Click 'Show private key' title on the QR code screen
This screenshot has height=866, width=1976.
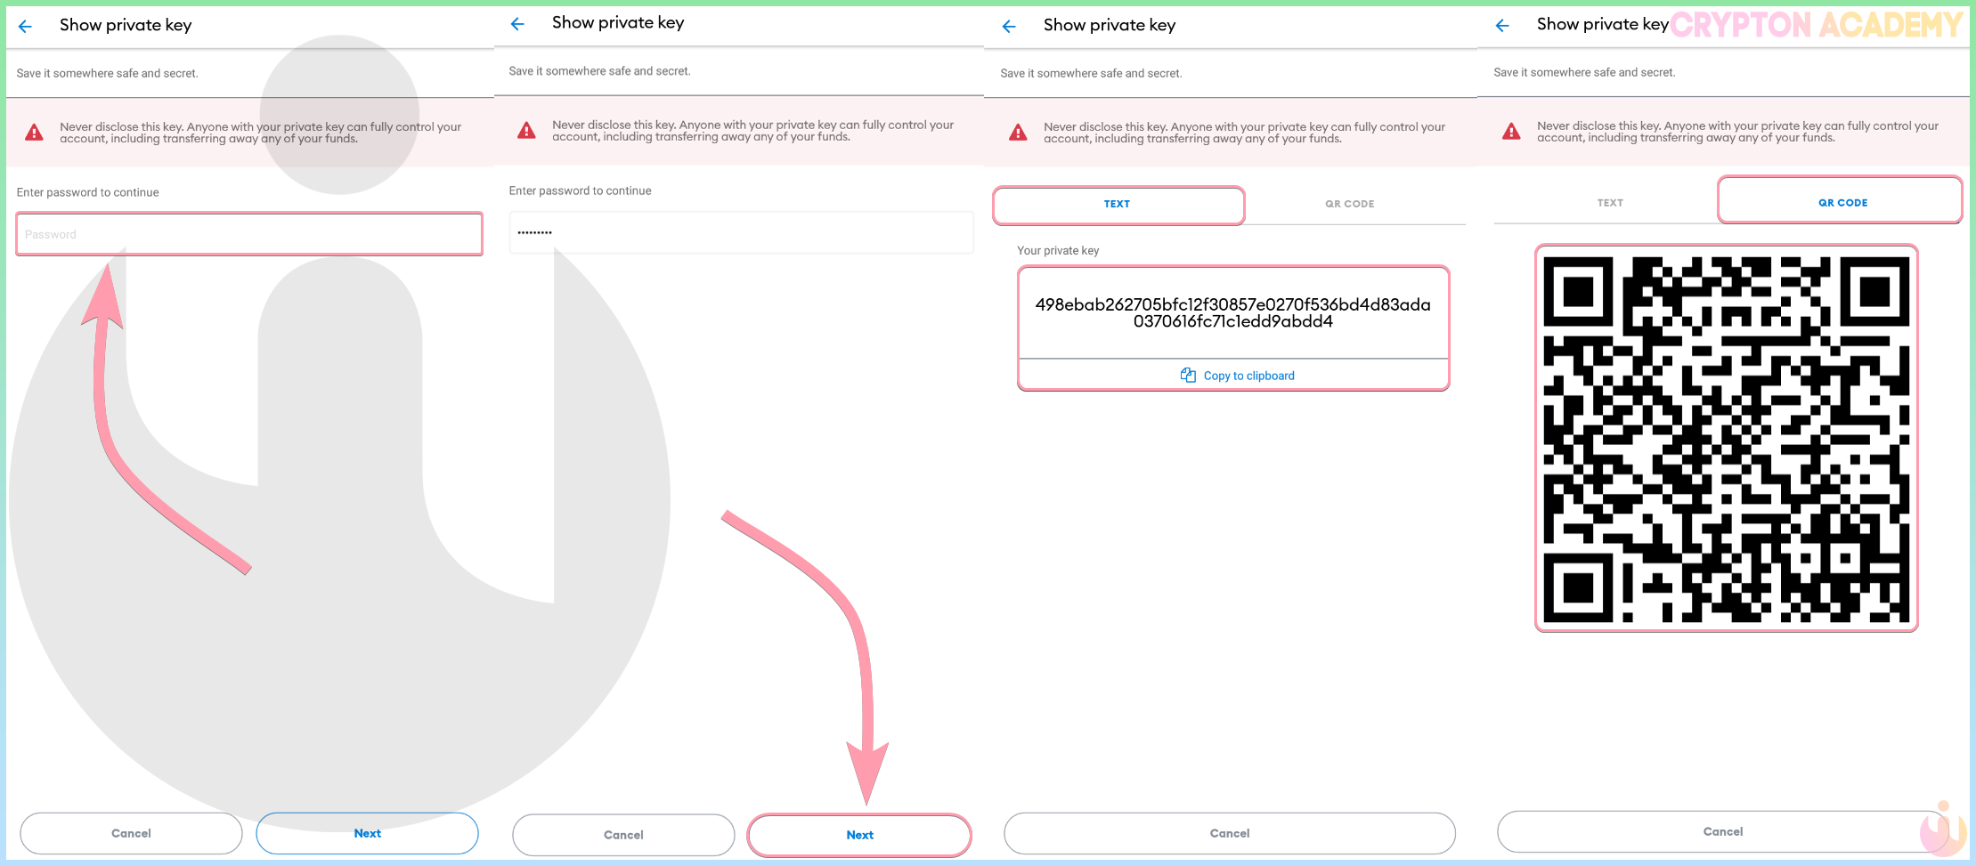[1603, 24]
